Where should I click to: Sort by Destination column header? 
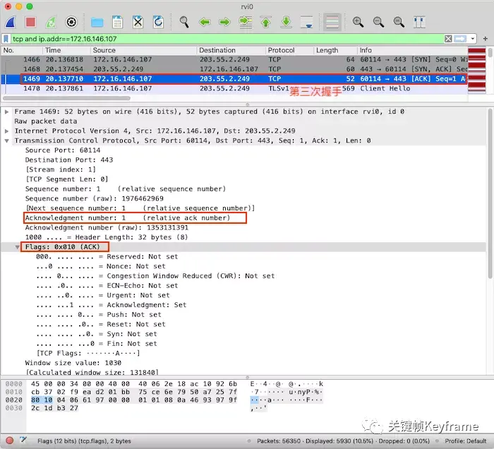coord(231,50)
